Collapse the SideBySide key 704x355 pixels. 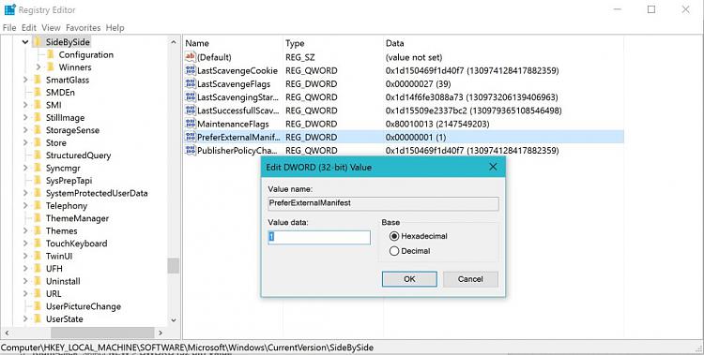click(x=25, y=42)
